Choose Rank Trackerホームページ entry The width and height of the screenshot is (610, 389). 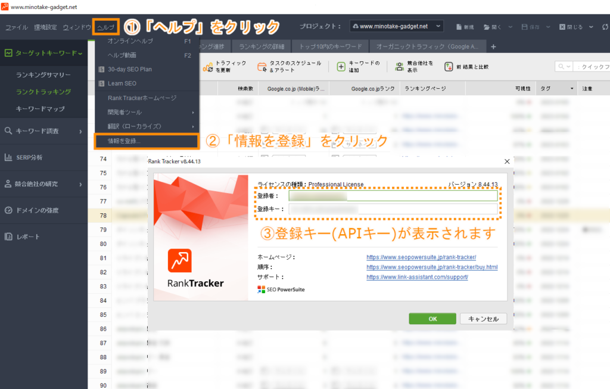pyautogui.click(x=147, y=98)
